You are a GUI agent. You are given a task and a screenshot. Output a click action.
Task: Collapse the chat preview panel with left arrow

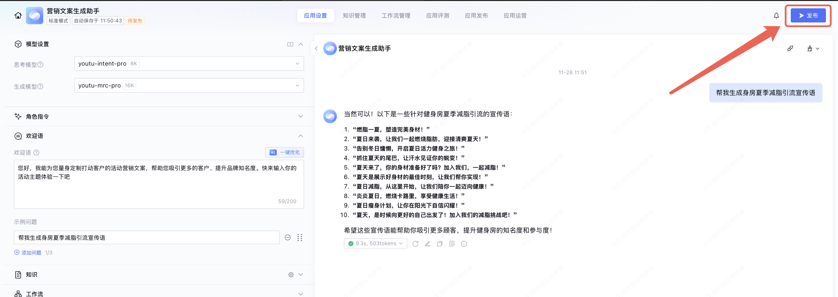point(316,48)
